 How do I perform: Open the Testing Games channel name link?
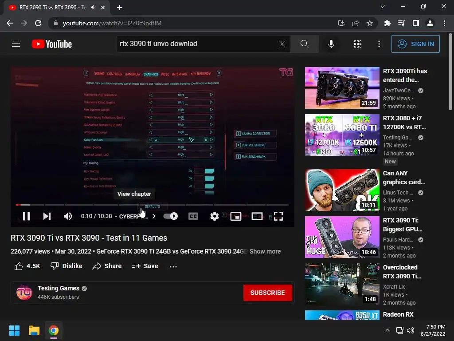tap(58, 288)
